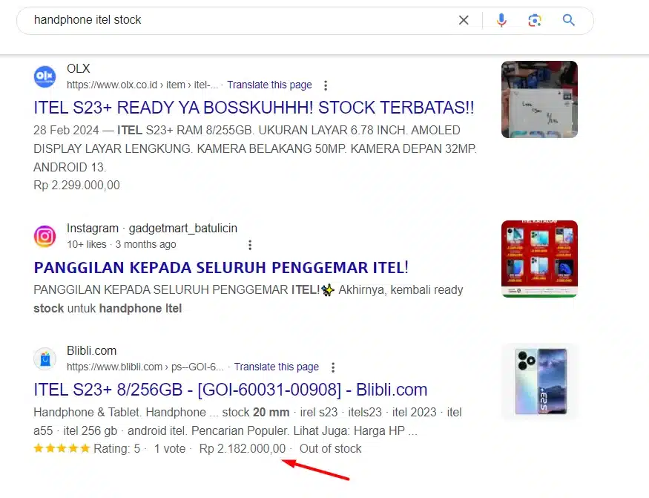This screenshot has width=649, height=498.
Task: Click the Instagram favicon beside gadgetmart_batulicin
Action: click(x=45, y=236)
